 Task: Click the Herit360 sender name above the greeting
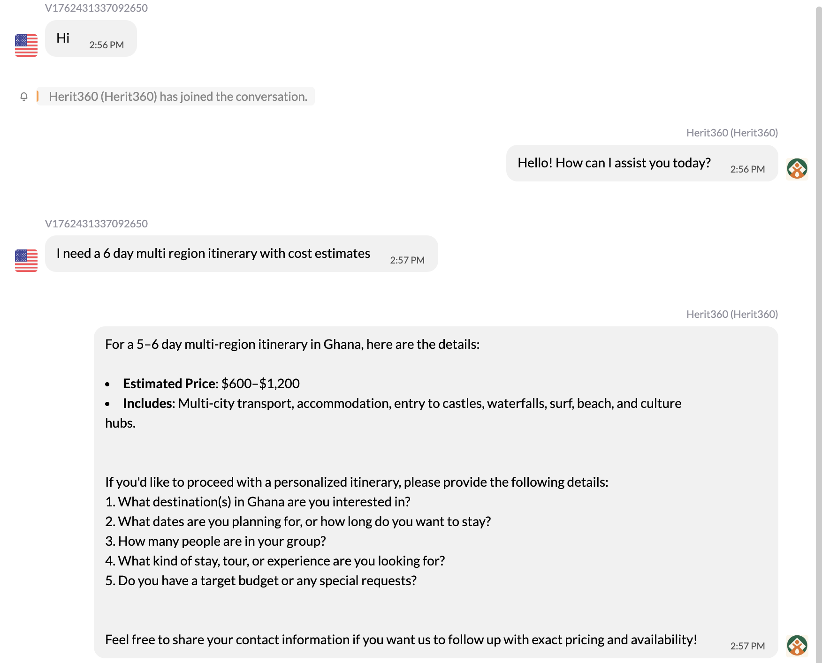click(x=732, y=133)
